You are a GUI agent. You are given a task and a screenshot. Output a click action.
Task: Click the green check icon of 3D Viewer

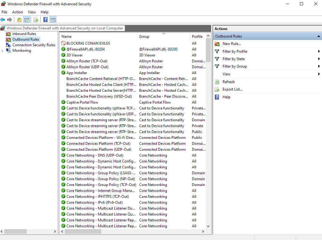[63, 55]
